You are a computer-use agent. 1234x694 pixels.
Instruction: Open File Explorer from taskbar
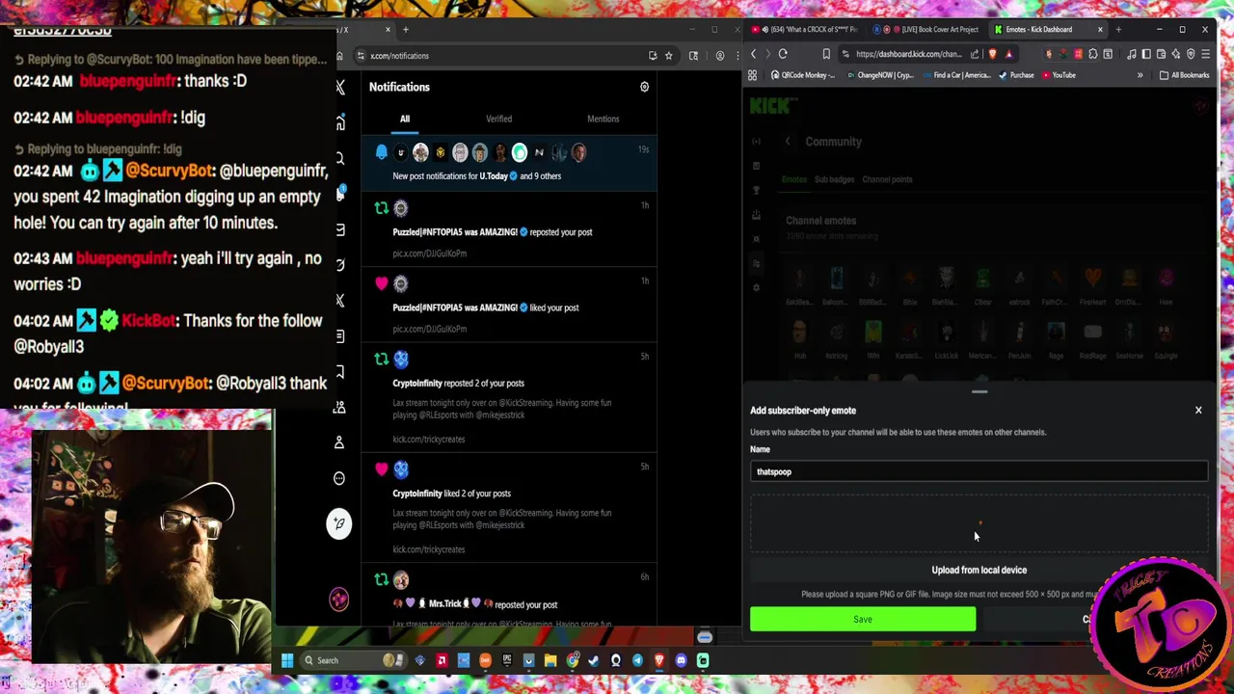(x=550, y=660)
